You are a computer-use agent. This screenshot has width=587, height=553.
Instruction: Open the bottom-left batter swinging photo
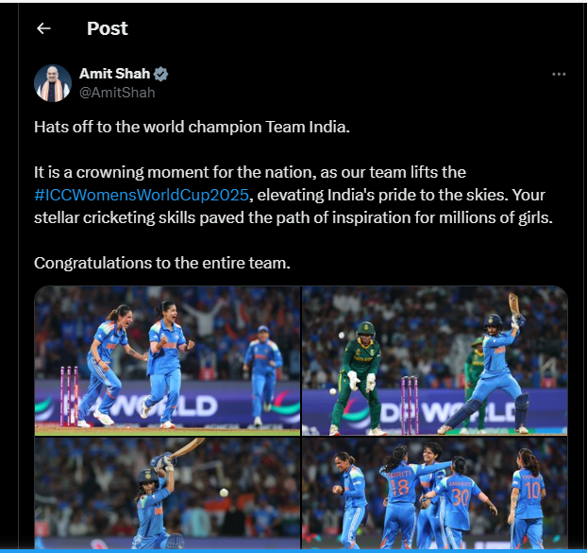(167, 493)
